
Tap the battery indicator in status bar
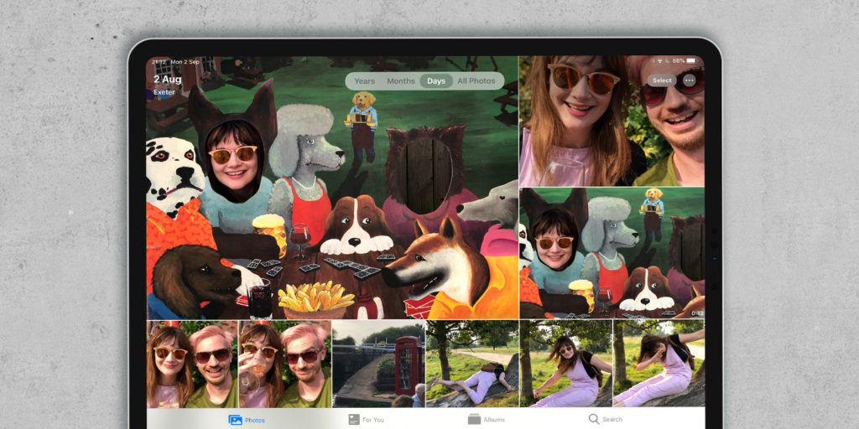click(x=691, y=60)
